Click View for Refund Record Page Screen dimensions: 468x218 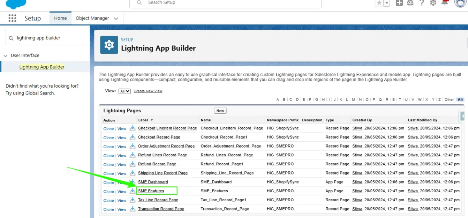[122, 165]
